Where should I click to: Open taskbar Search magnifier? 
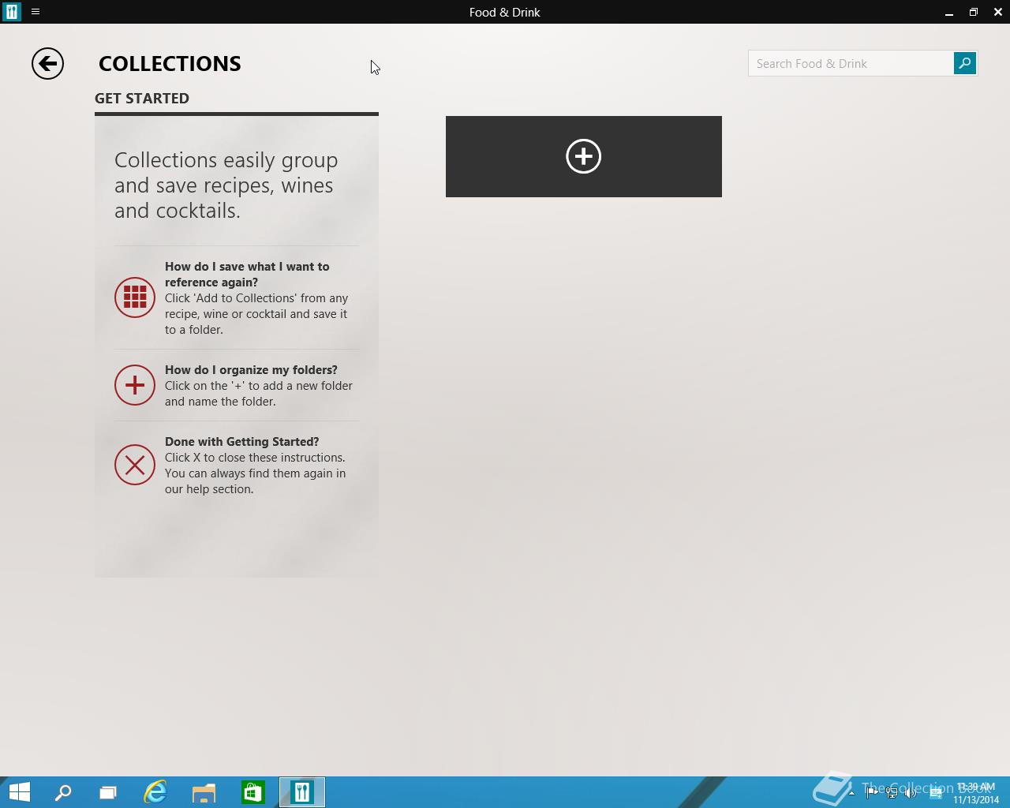click(63, 792)
